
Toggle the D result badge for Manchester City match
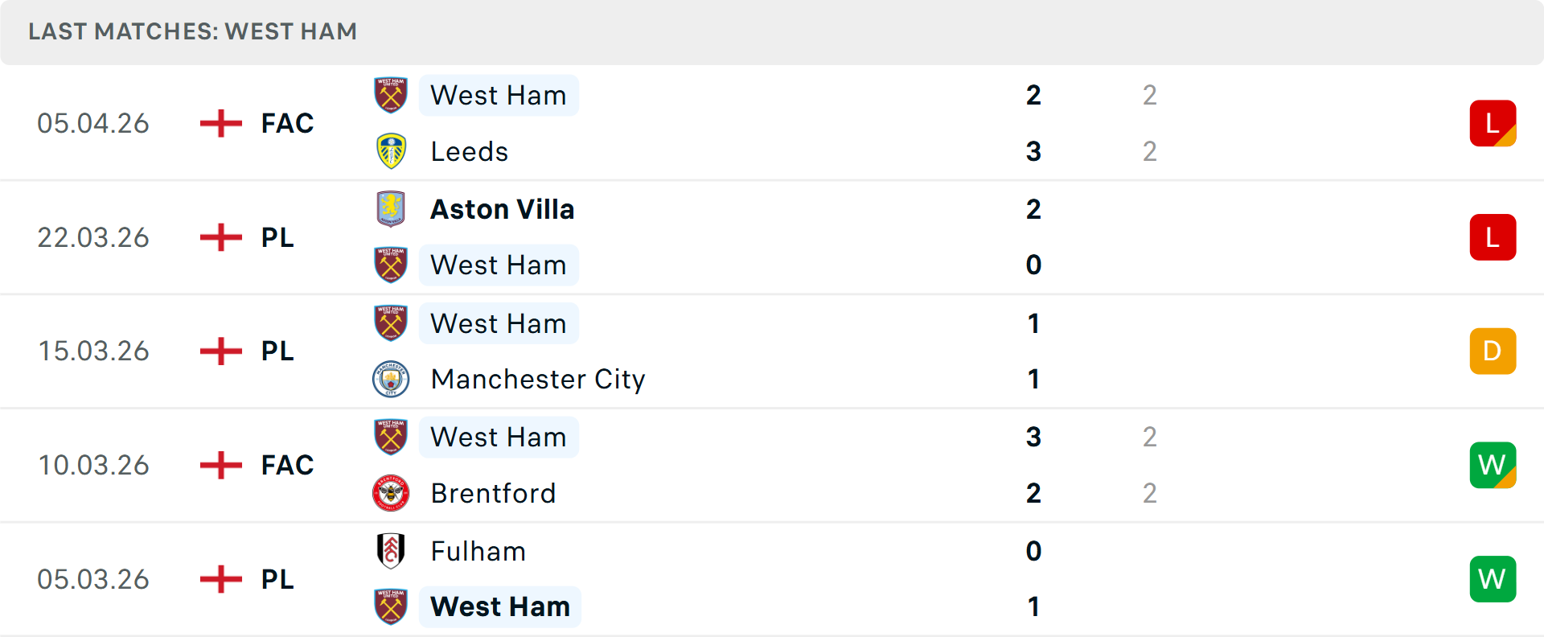click(1493, 351)
